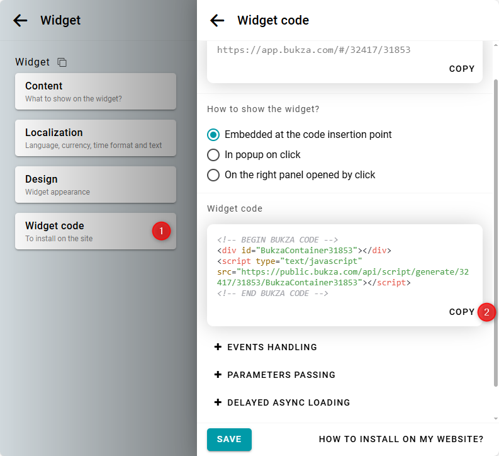Click plus icon beside Parameters Passing
The width and height of the screenshot is (499, 456).
click(218, 375)
